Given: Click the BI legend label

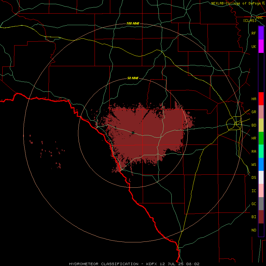Looking at the screenshot, I should point(254,217).
